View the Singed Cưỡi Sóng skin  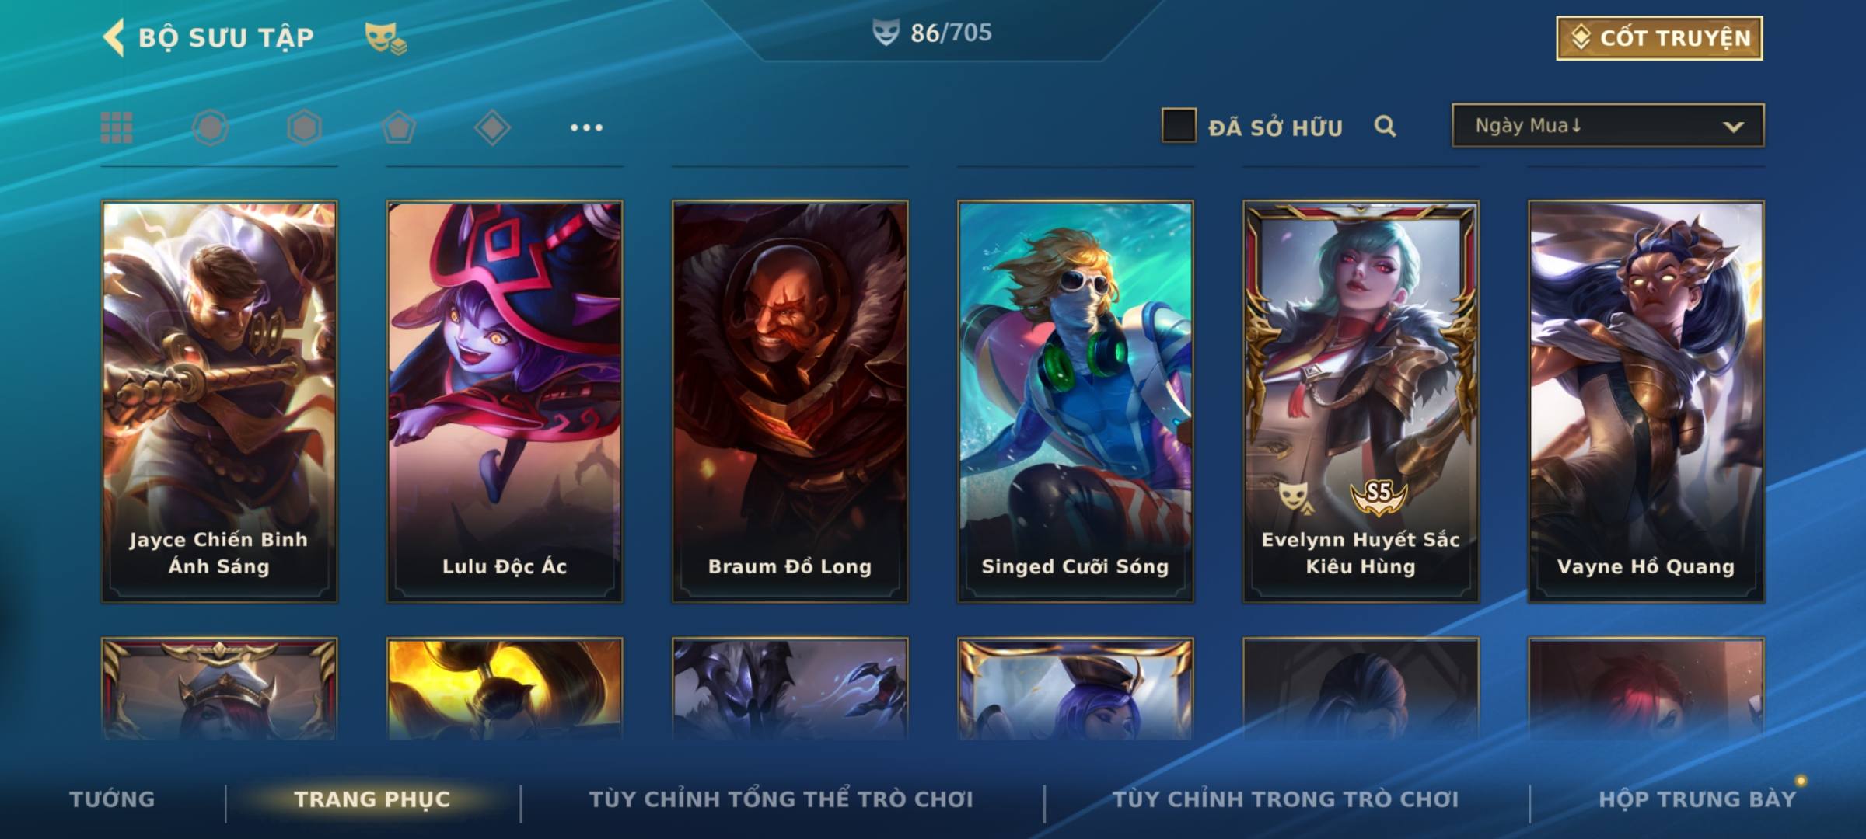pos(1075,402)
